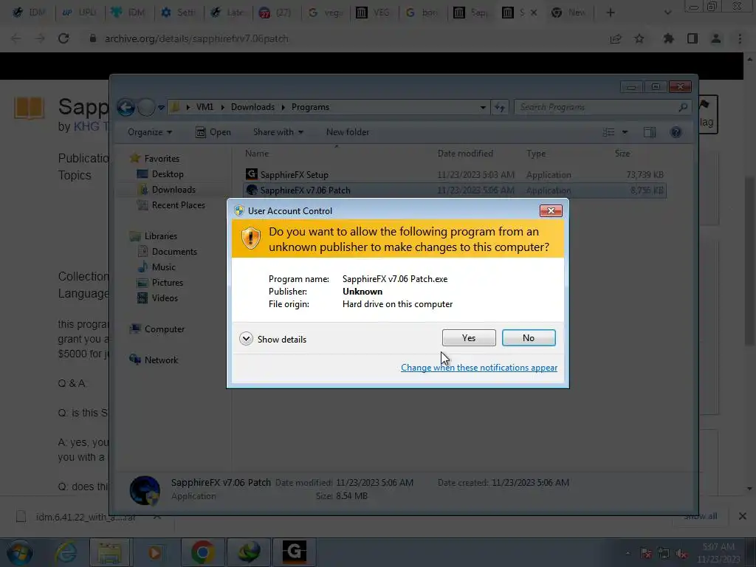
Task: Click No in User Account Control dialog
Action: [x=529, y=338]
